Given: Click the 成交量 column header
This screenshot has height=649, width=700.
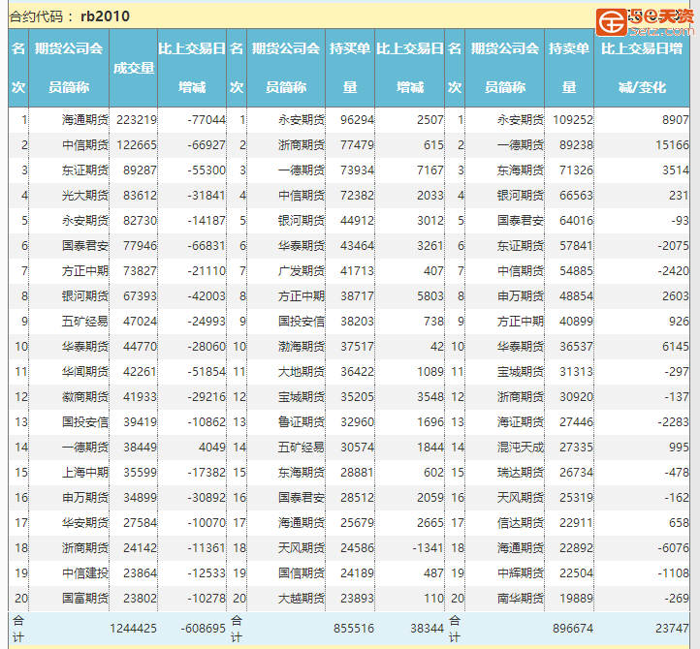Looking at the screenshot, I should 134,68.
